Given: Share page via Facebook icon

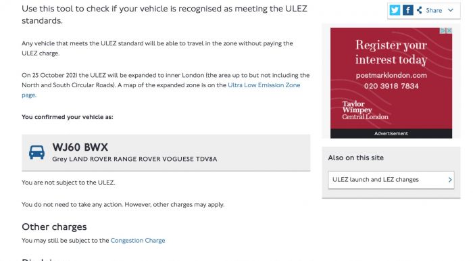Looking at the screenshot, I should (408, 10).
